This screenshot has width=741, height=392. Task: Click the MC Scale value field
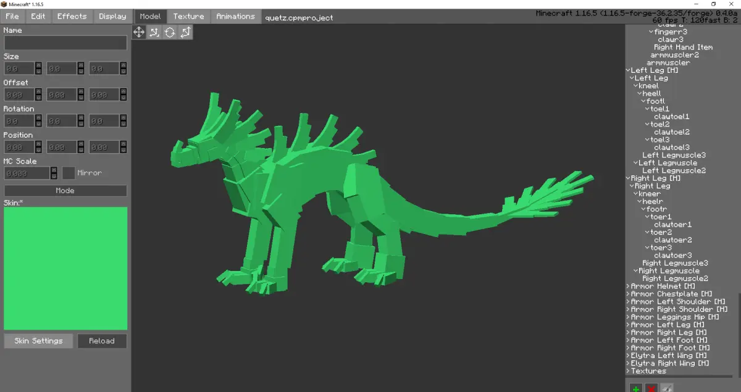tap(27, 173)
